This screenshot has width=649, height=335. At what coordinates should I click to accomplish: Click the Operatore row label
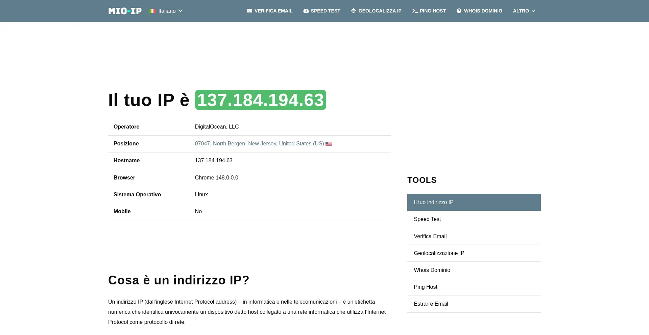pyautogui.click(x=126, y=127)
